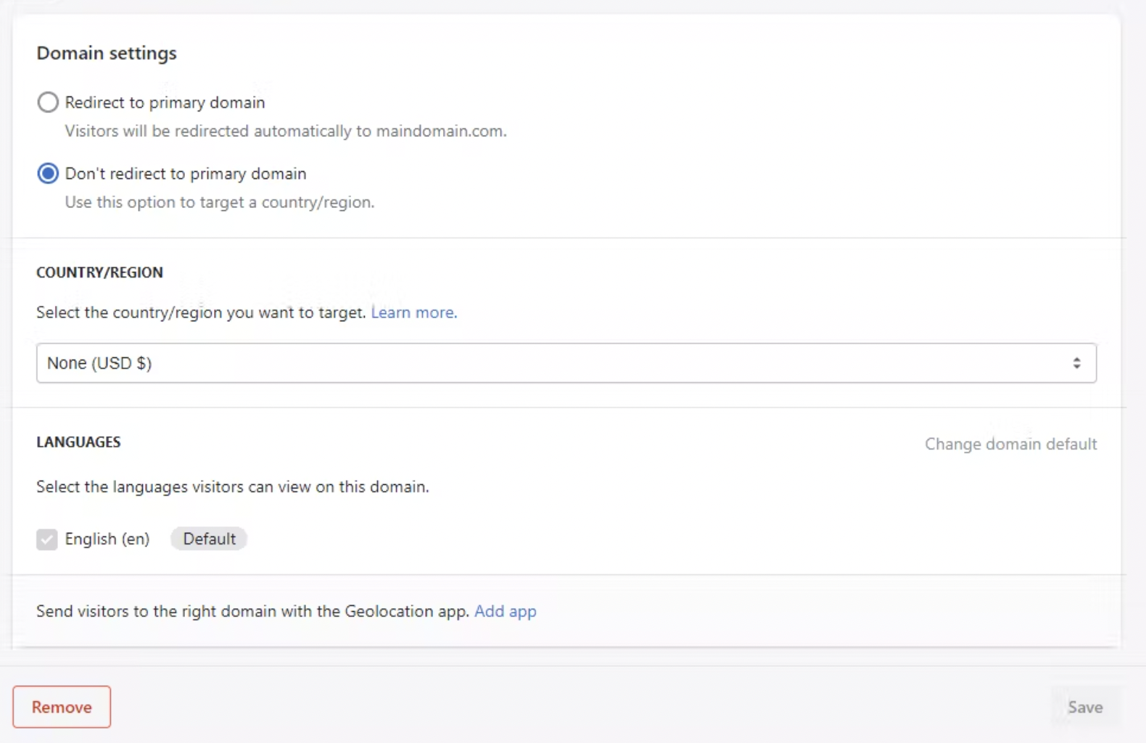Select the "Redirect to primary domain" radio button
The image size is (1146, 743).
(48, 102)
